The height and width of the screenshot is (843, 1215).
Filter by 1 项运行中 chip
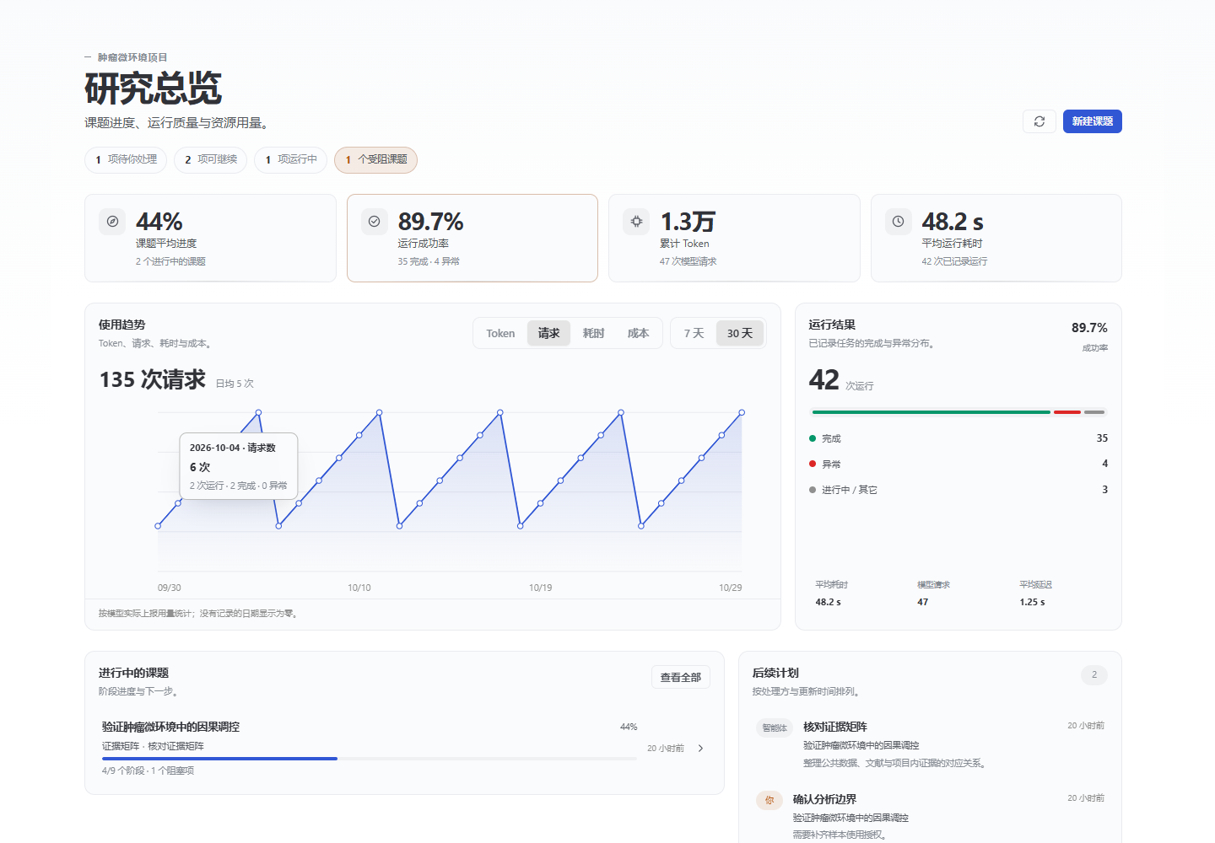point(290,159)
